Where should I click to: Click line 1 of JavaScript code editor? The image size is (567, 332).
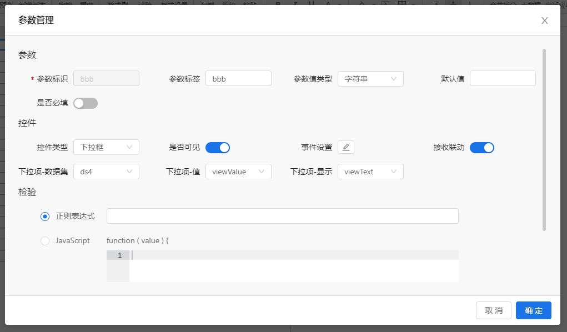pos(294,255)
